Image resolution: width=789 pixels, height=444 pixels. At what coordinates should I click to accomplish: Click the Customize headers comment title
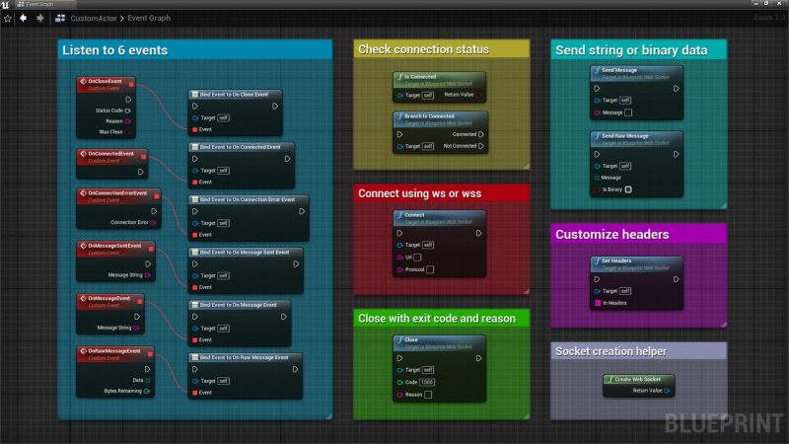611,234
